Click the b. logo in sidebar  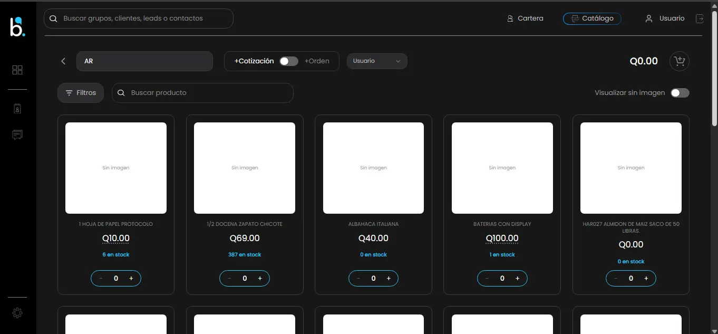click(x=17, y=27)
